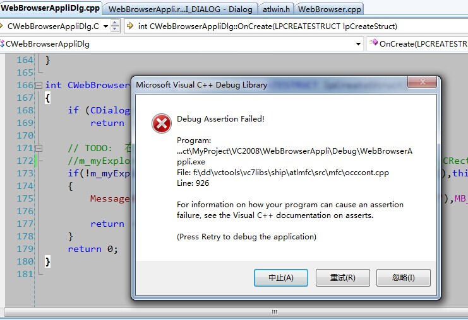Click the Retry button 重试(R)
468x320 pixels.
click(343, 278)
